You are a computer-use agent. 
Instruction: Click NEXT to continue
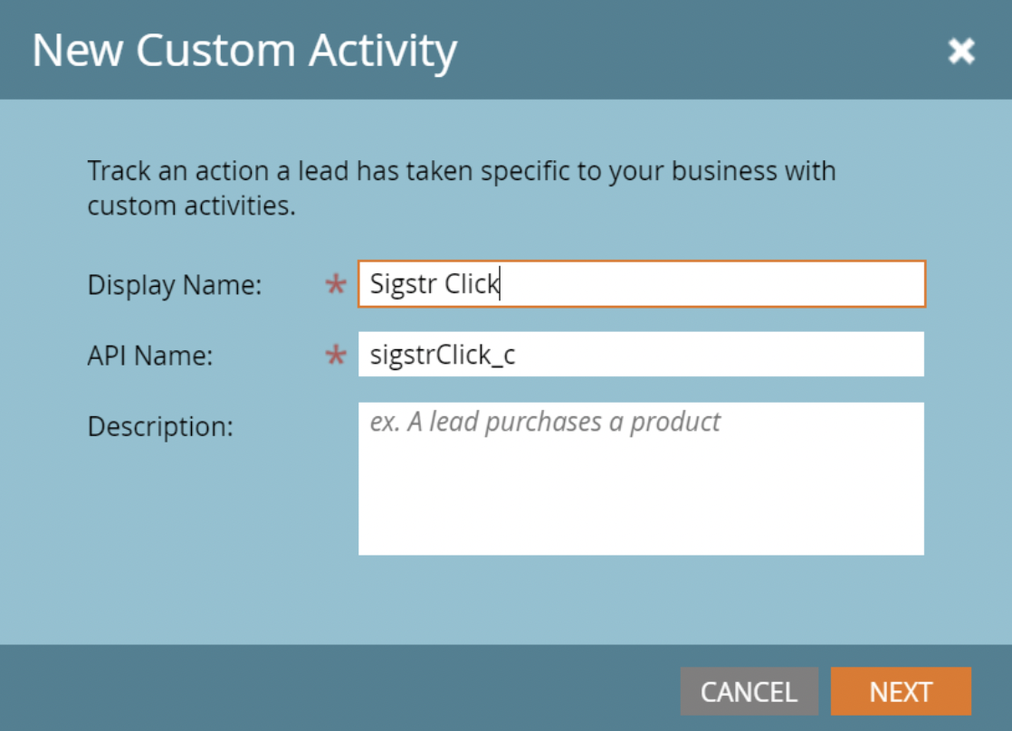point(901,691)
